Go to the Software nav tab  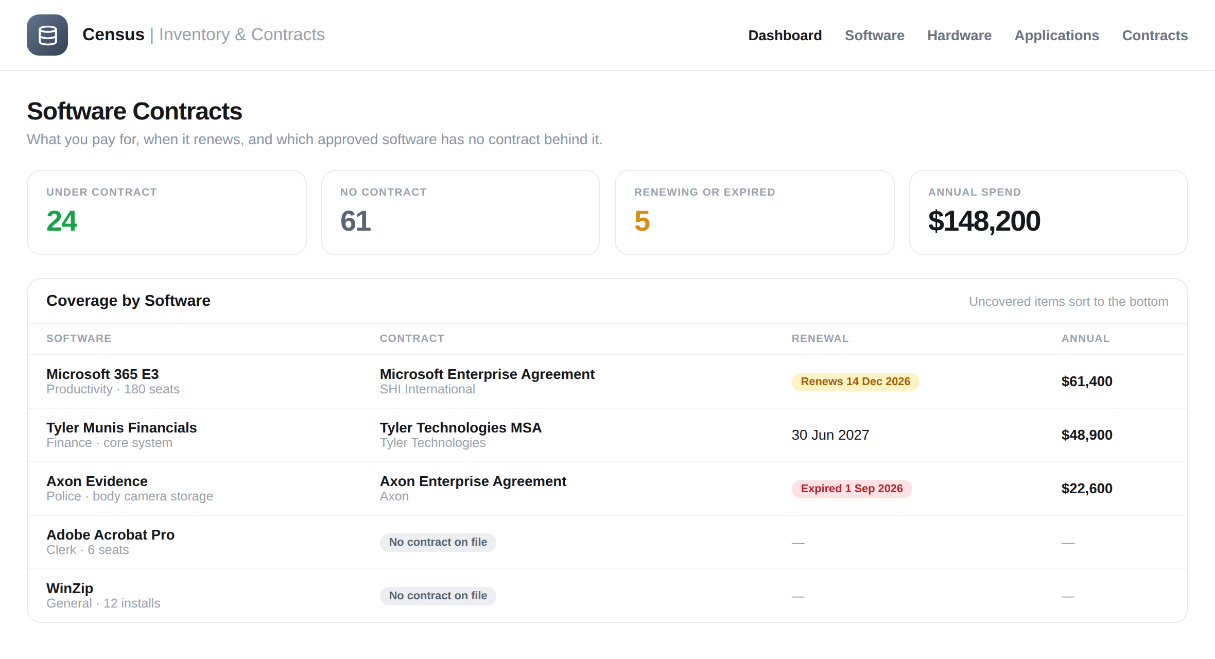click(874, 35)
